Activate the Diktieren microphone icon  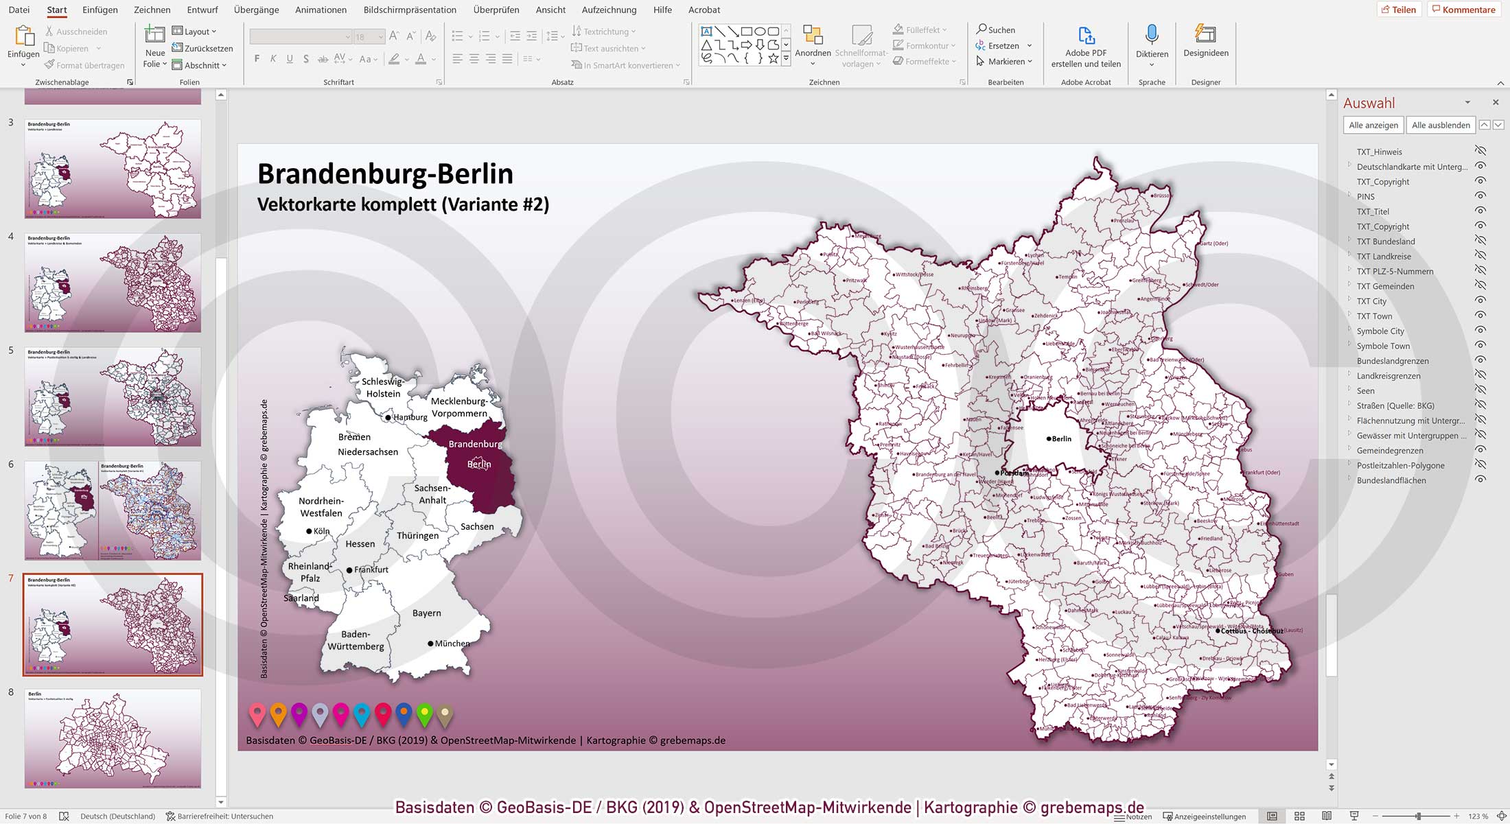pos(1151,36)
